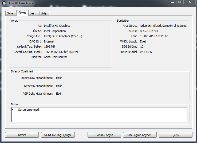
Task: Switch to the Sistem tab
Action: (x=11, y=13)
